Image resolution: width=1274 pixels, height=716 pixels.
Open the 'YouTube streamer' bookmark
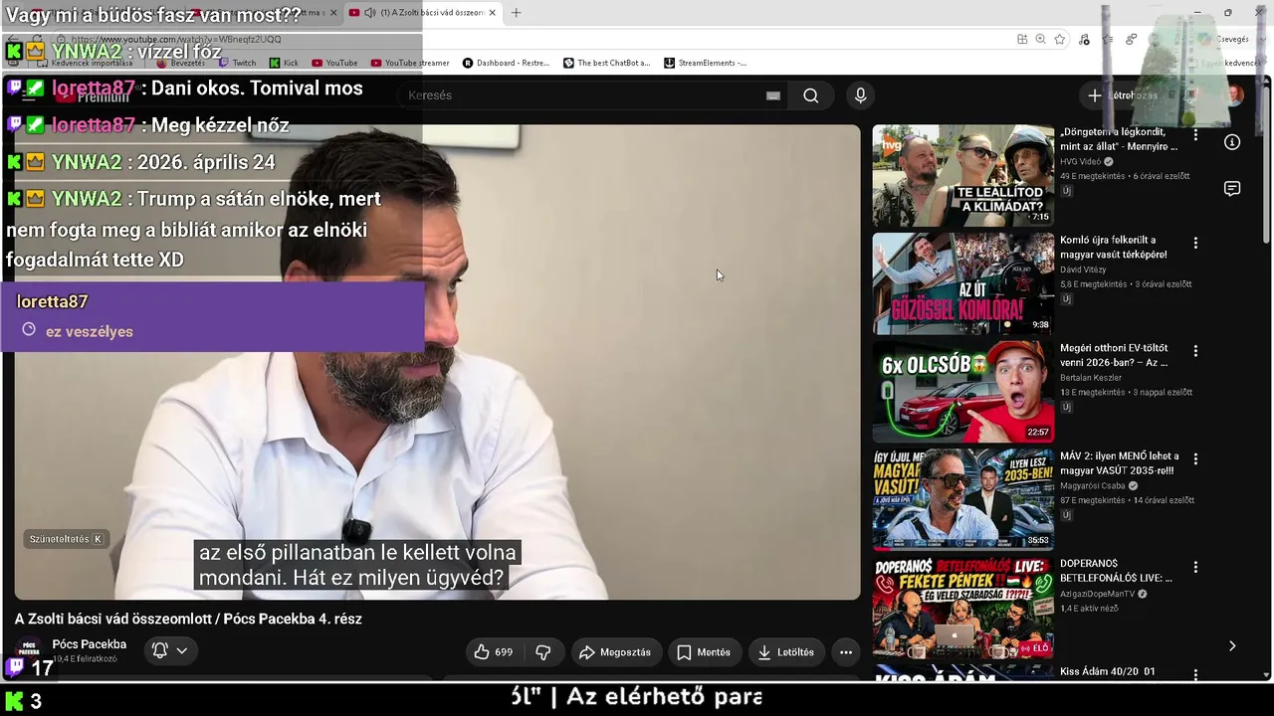tap(410, 63)
